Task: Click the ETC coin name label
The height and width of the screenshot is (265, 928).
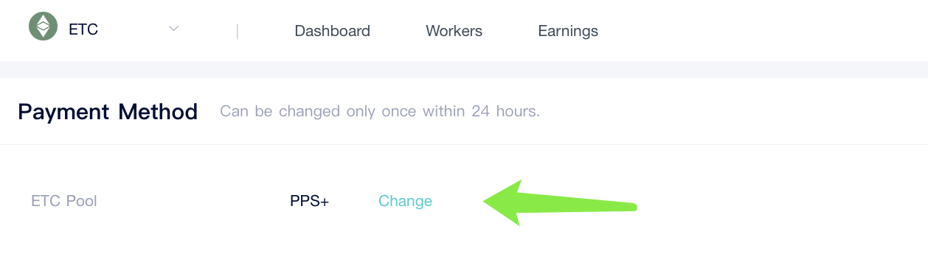Action: point(83,30)
